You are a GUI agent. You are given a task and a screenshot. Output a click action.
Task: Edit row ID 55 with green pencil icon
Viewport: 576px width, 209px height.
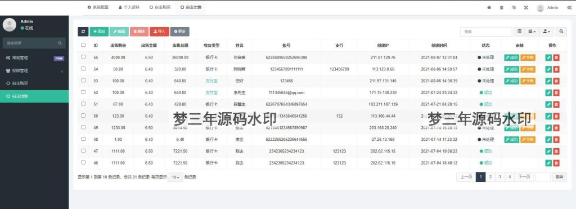(x=549, y=57)
